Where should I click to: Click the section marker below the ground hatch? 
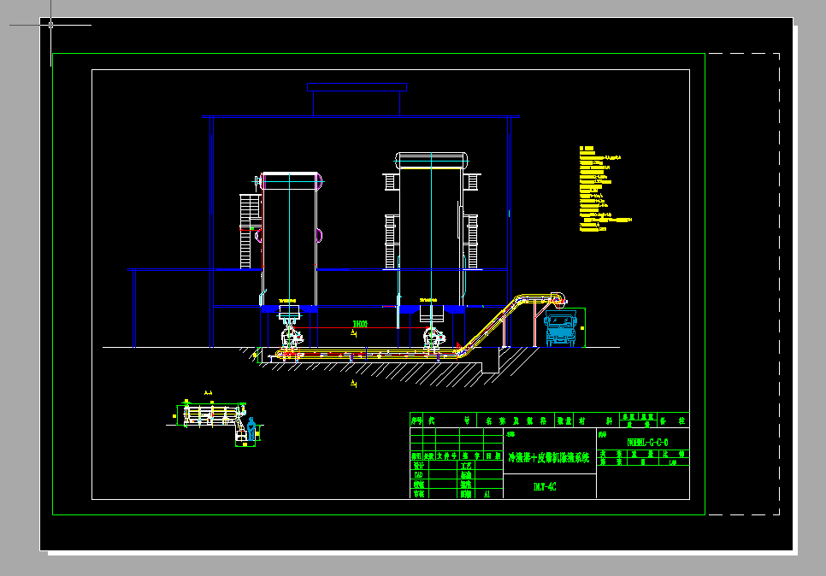coord(353,385)
